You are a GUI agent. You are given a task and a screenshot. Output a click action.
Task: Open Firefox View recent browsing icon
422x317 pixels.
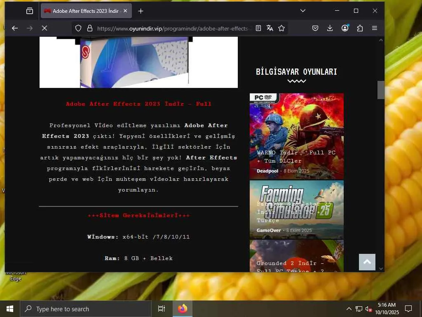click(x=30, y=11)
